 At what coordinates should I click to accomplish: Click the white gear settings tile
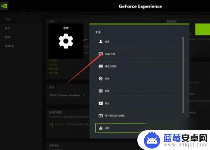[x=66, y=41]
